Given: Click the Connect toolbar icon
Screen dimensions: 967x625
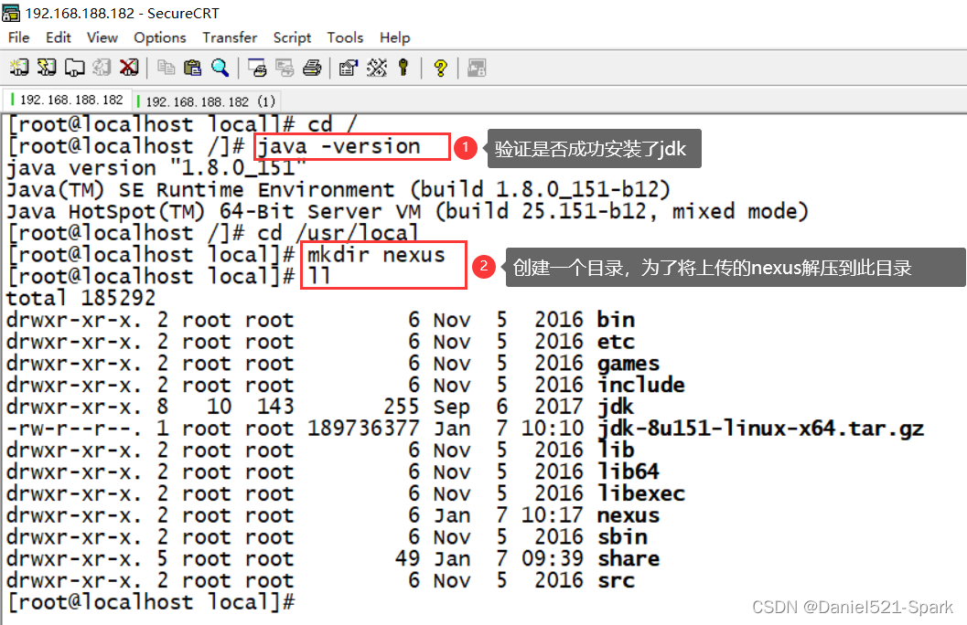Looking at the screenshot, I should (18, 68).
